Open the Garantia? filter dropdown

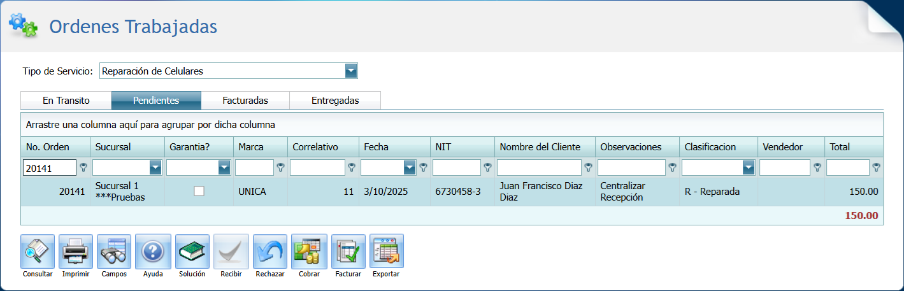224,167
